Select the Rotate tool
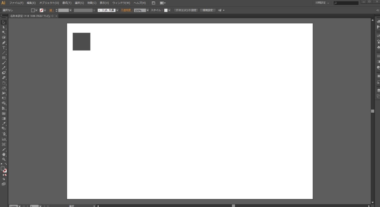 tap(4, 83)
